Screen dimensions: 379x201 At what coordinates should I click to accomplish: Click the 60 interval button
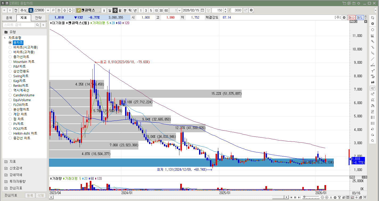coord(166,10)
